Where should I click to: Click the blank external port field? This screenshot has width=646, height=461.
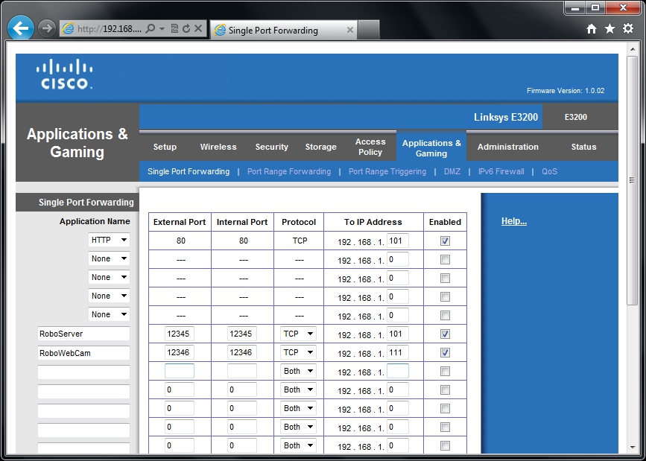(180, 371)
